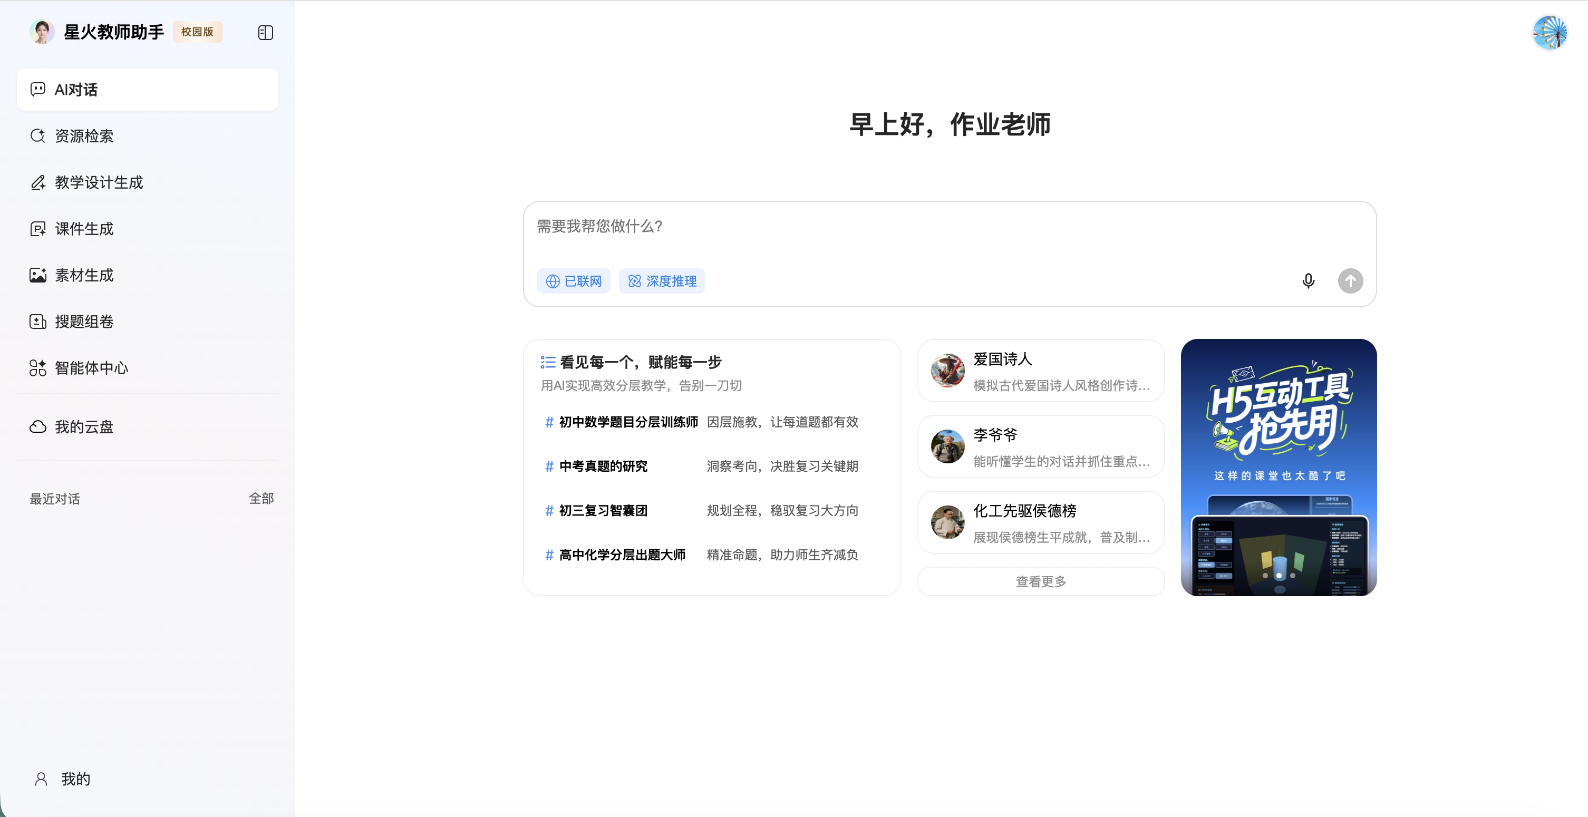Open the user avatar at top right
Image resolution: width=1588 pixels, height=817 pixels.
pos(1549,33)
